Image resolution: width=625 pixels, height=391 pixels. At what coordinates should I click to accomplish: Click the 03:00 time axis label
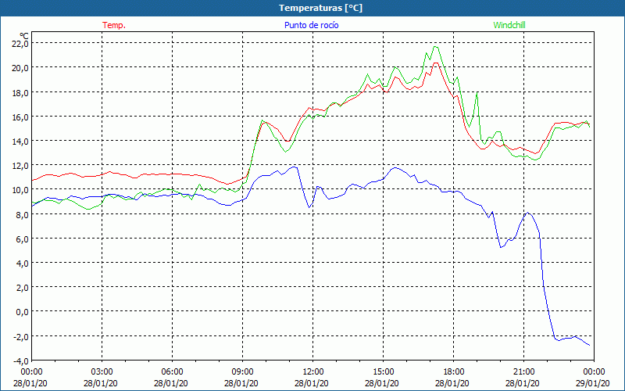102,372
